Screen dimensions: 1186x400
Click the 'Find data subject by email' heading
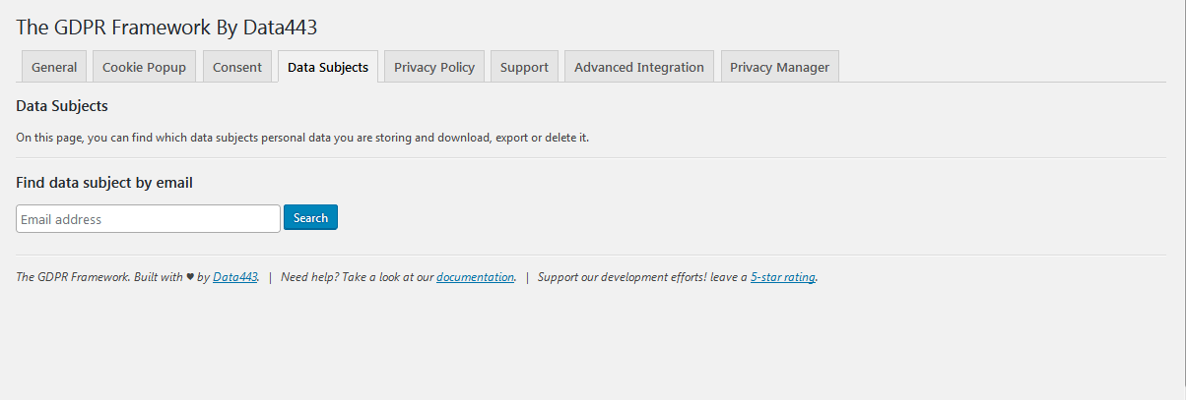point(104,182)
